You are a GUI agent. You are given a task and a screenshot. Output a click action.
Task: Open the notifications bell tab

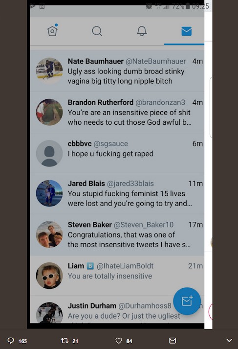(142, 31)
